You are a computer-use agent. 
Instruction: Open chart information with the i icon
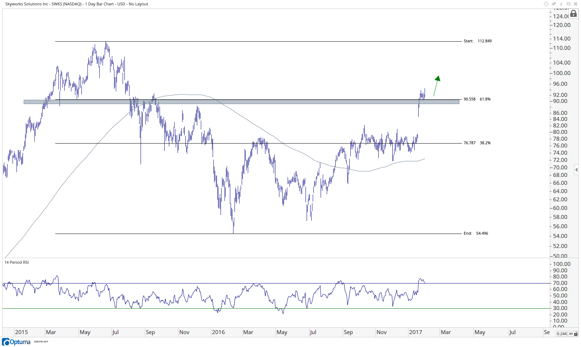coord(561,4)
